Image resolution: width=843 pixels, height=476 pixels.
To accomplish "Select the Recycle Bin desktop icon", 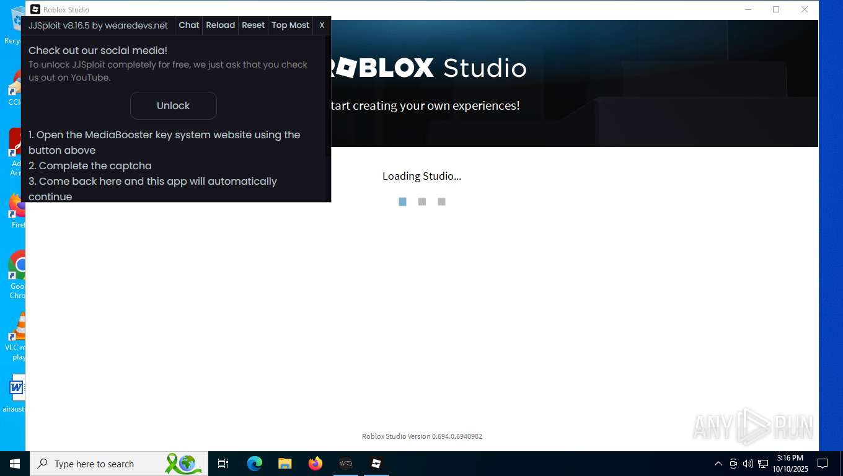I will pos(15,26).
